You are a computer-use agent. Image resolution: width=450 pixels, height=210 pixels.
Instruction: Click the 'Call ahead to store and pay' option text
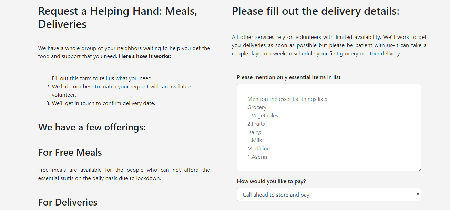click(x=276, y=195)
